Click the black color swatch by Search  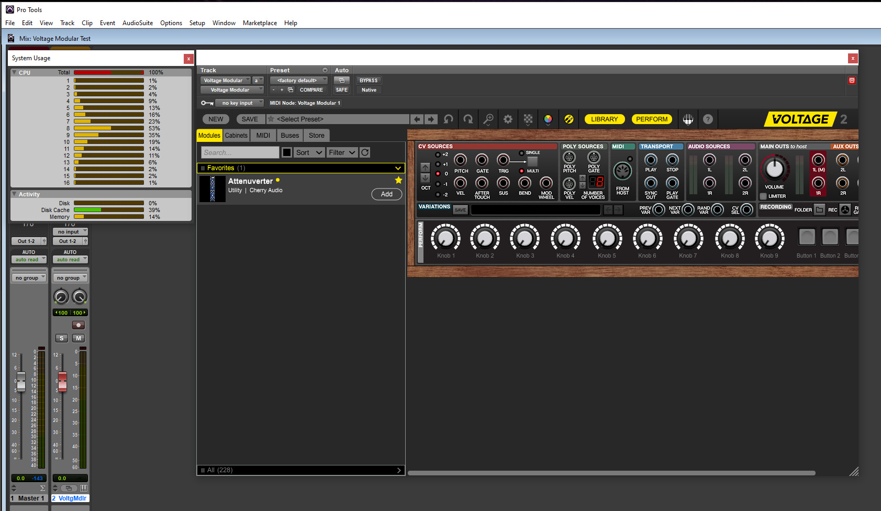pos(287,152)
